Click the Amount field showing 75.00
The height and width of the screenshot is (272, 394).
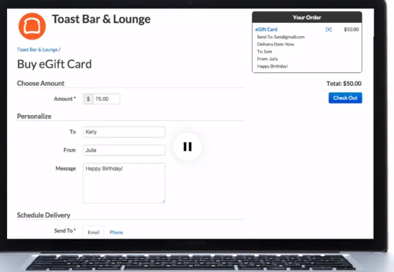click(106, 99)
